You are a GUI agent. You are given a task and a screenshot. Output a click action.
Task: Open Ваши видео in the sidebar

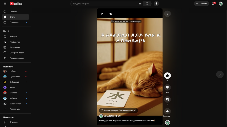[x=15, y=47]
